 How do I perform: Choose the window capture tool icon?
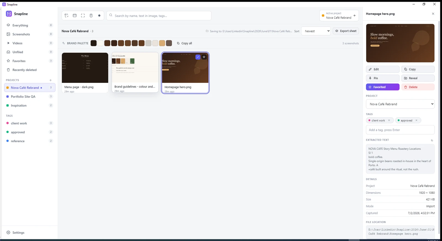pos(75,16)
